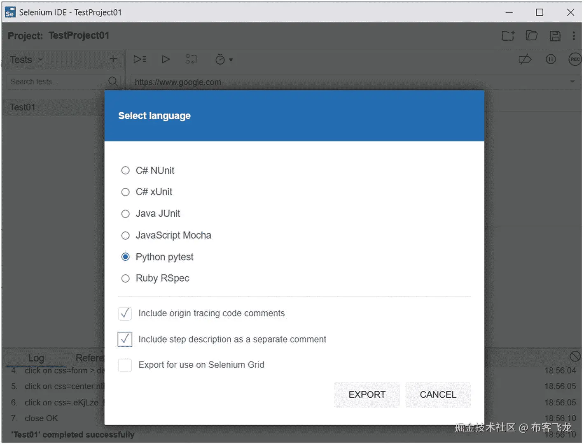The image size is (584, 445).
Task: Click the pause on exceptions icon
Action: coord(551,60)
